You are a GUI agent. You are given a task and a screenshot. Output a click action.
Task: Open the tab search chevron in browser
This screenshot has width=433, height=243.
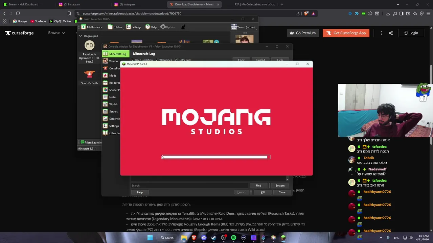(x=398, y=4)
